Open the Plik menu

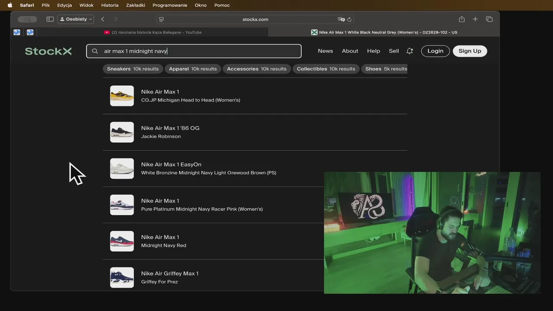point(46,5)
